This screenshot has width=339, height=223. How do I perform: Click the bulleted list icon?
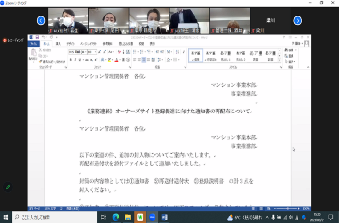135,52
